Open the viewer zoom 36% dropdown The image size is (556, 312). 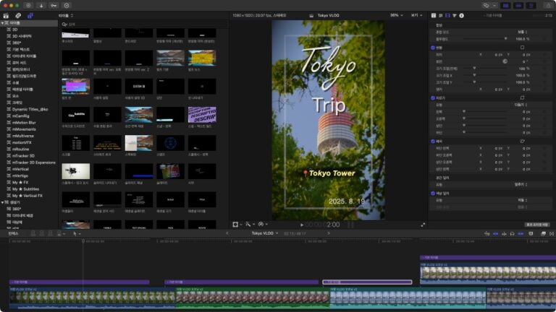(396, 14)
